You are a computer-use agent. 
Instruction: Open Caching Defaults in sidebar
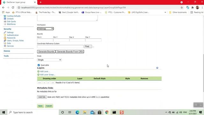pyautogui.click(x=14, y=16)
